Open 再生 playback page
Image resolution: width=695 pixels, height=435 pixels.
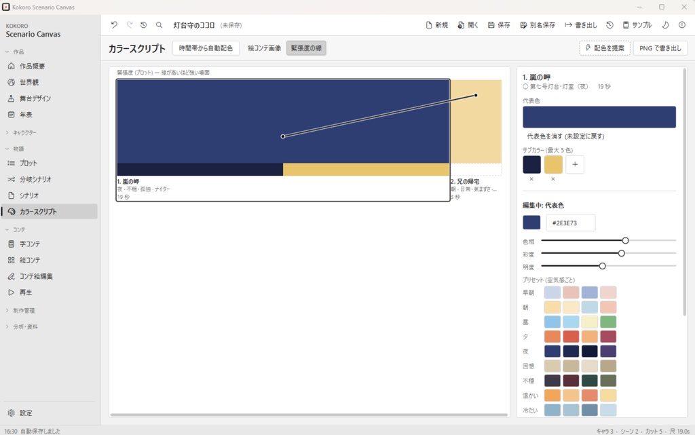coord(50,292)
